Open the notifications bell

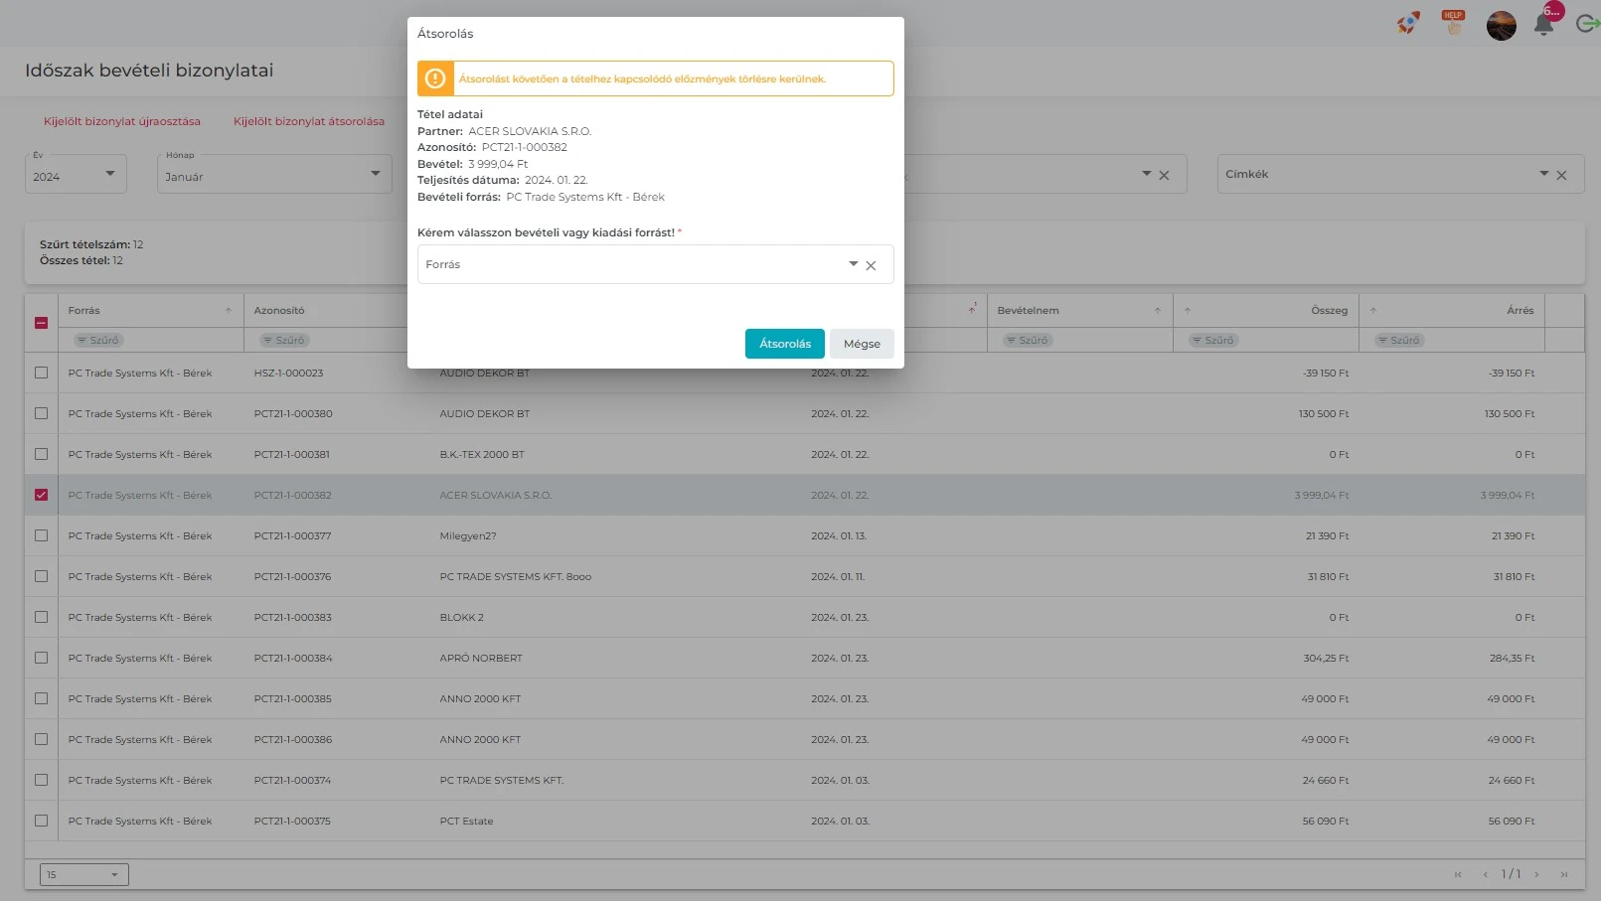click(1543, 25)
